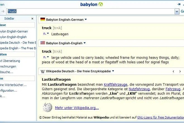This screenshot has width=184, height=123.
Task: Open Text Übersetzung in sidebar
Action: tap(10, 61)
